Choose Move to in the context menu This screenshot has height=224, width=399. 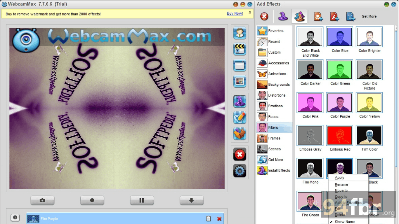tap(348, 191)
